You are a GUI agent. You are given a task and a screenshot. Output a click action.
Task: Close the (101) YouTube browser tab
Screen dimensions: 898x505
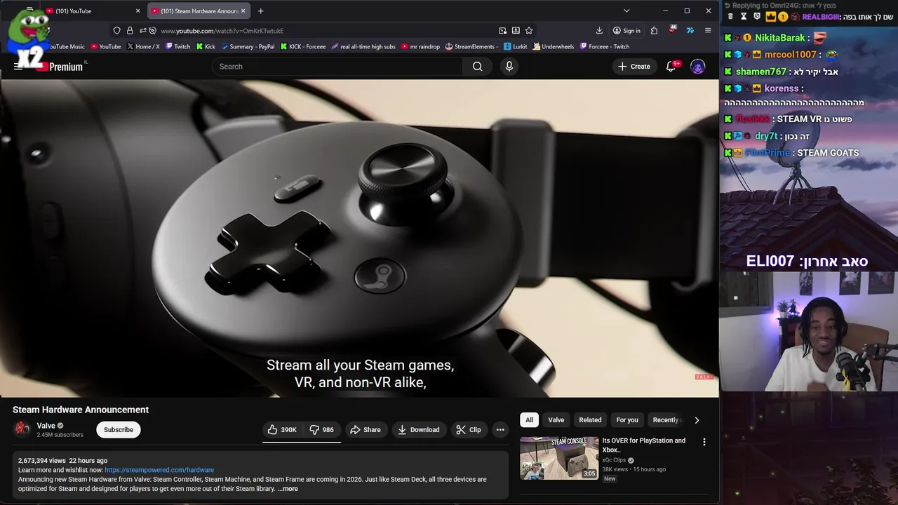click(x=138, y=11)
